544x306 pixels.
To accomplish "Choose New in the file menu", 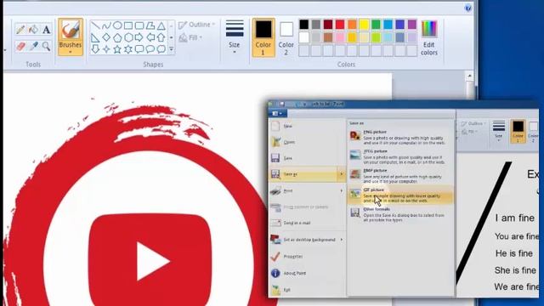I will point(307,126).
